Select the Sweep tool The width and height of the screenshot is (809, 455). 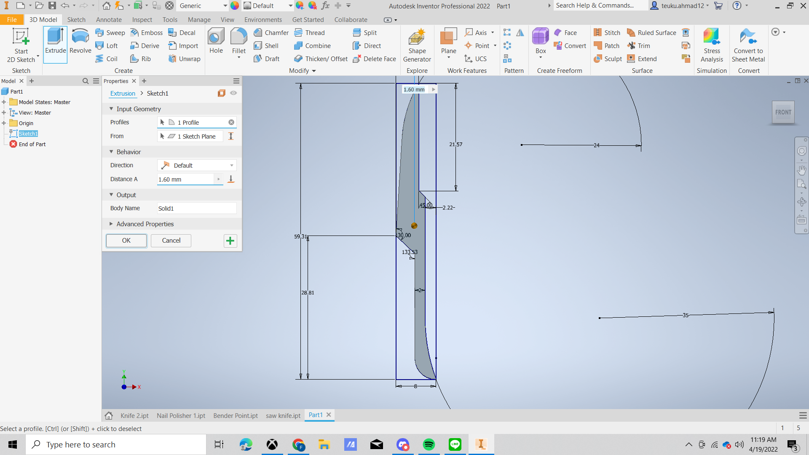tap(110, 32)
